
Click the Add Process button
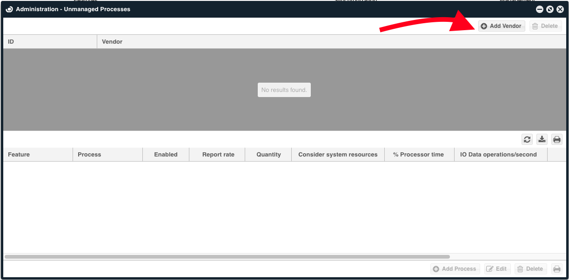click(x=455, y=269)
